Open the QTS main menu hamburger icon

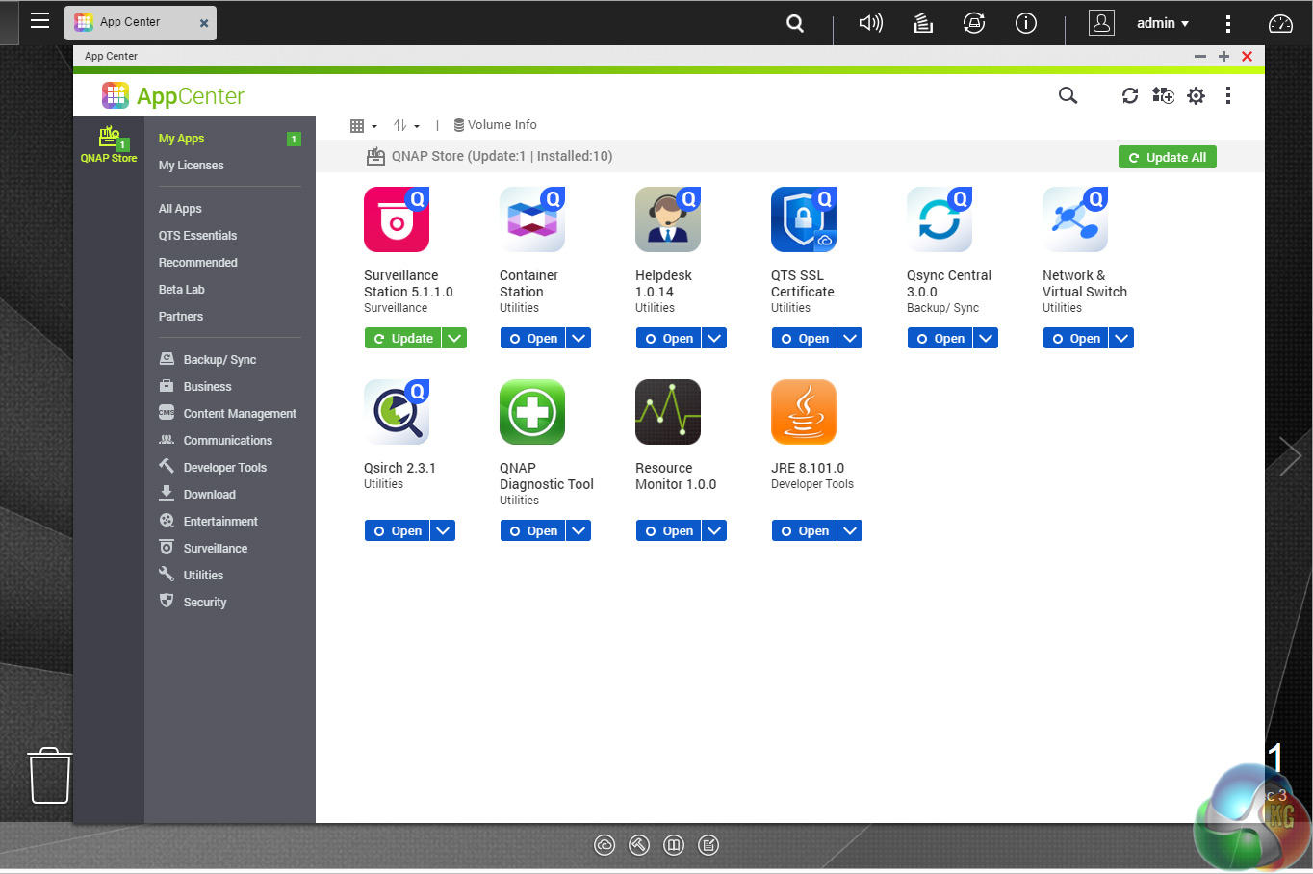coord(39,20)
